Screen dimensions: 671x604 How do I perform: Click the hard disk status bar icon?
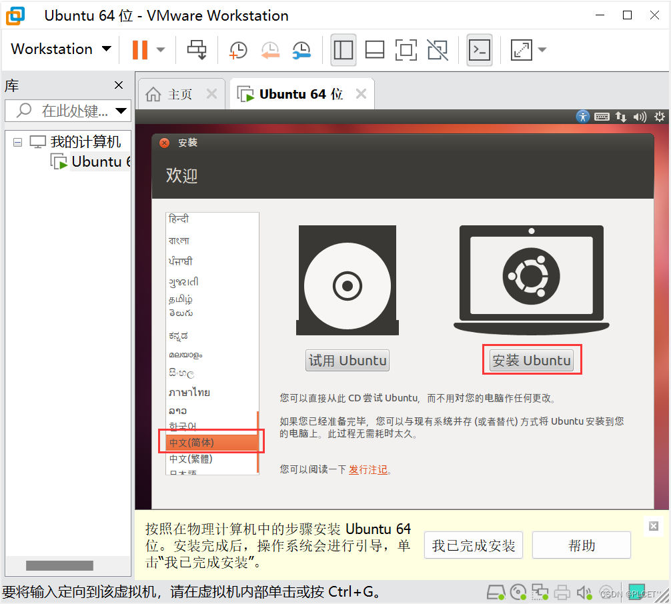tap(496, 593)
